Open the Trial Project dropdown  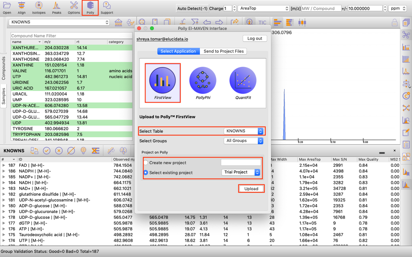click(241, 172)
